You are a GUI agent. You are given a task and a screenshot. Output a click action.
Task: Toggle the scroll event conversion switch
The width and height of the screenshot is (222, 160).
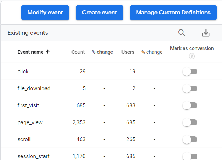pyautogui.click(x=190, y=139)
